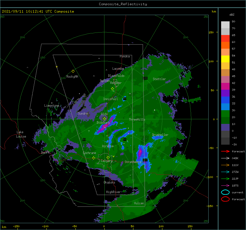Screen dimensions: 246x230
Task: Click the RockyMH station label
Action: [72, 77]
